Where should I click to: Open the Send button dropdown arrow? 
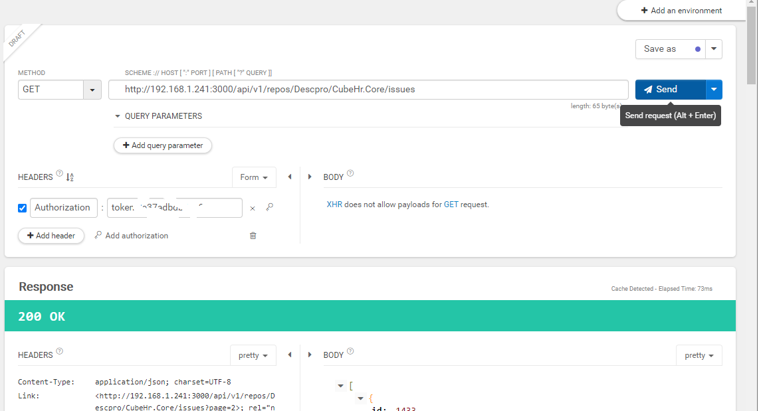point(713,90)
